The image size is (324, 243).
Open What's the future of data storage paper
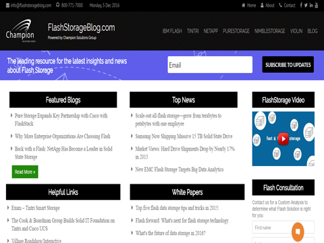point(171,233)
